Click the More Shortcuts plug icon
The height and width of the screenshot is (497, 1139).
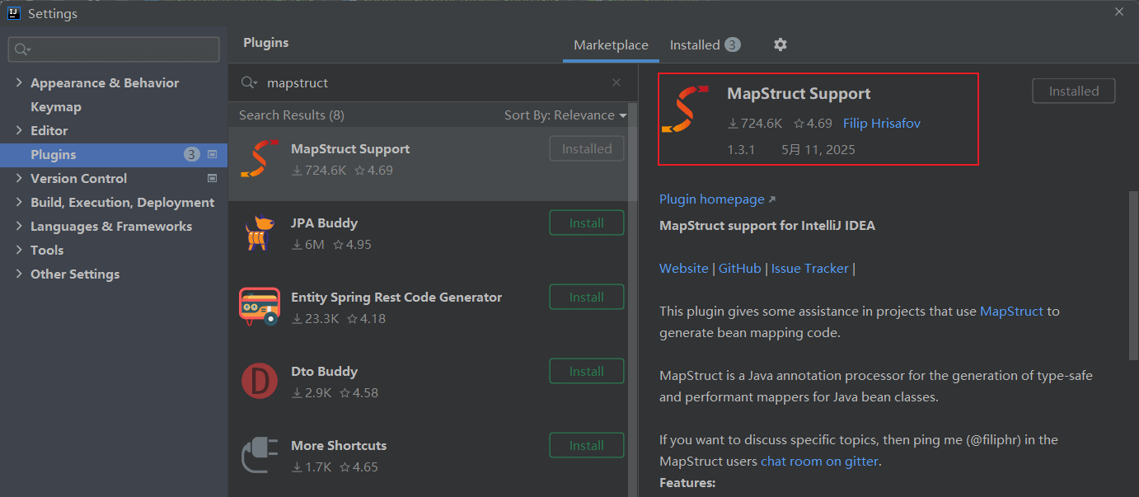(x=260, y=456)
